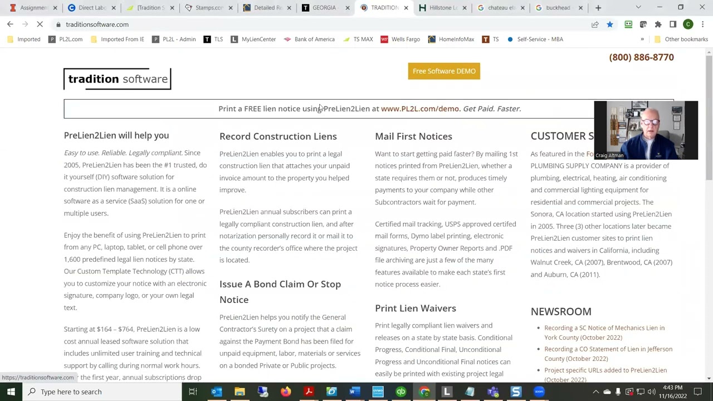
Task: Toggle the bookmark star for this page
Action: click(x=610, y=25)
